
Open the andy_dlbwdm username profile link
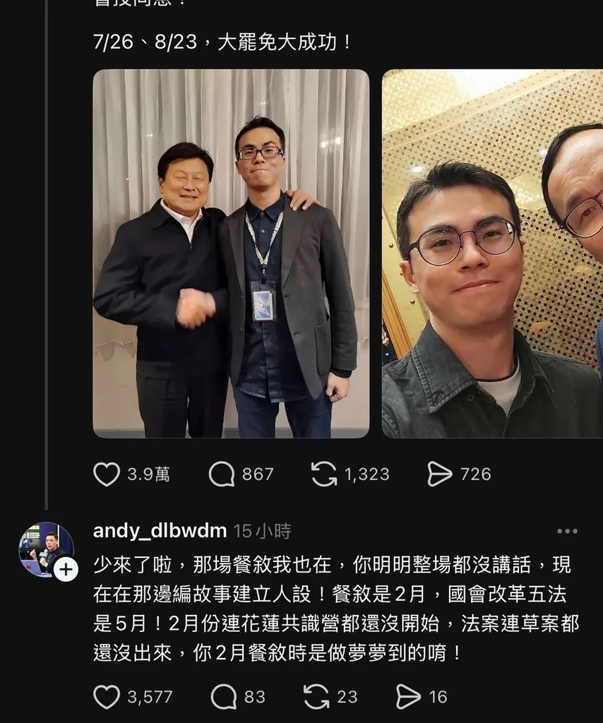[x=160, y=531]
